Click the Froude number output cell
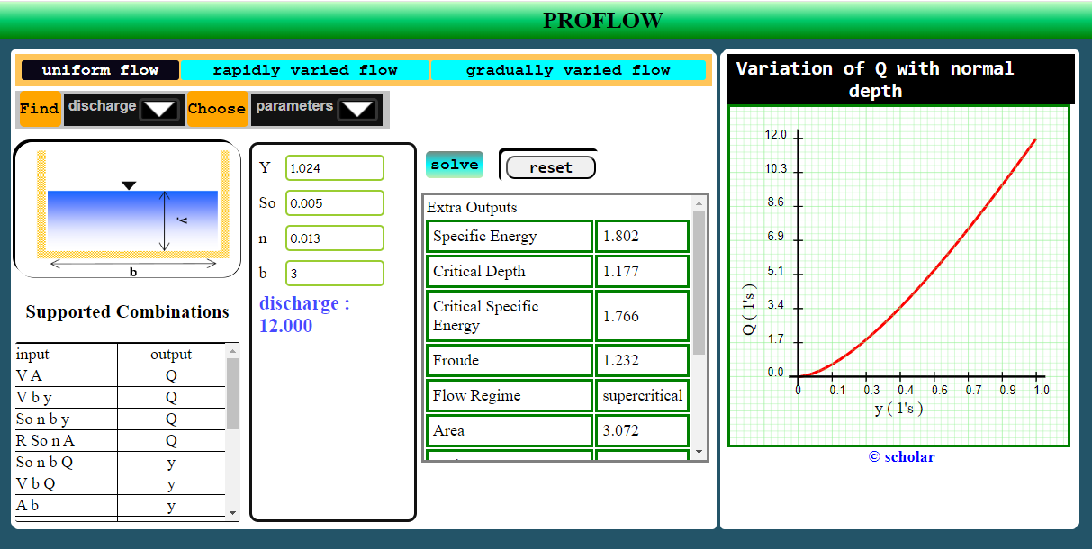The width and height of the screenshot is (1092, 549). (641, 360)
